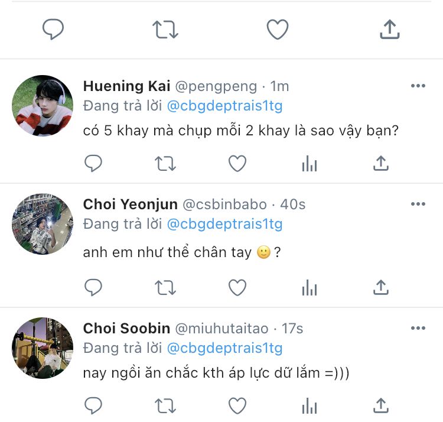View analytics for Huening Kai's tweet
Image resolution: width=443 pixels, height=422 pixels.
[310, 164]
